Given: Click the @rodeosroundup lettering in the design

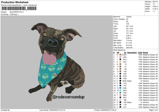Looking at the screenshot, I should pos(68,97).
